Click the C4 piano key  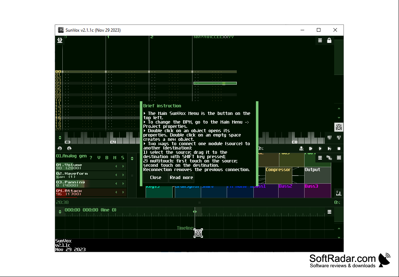coord(113,142)
